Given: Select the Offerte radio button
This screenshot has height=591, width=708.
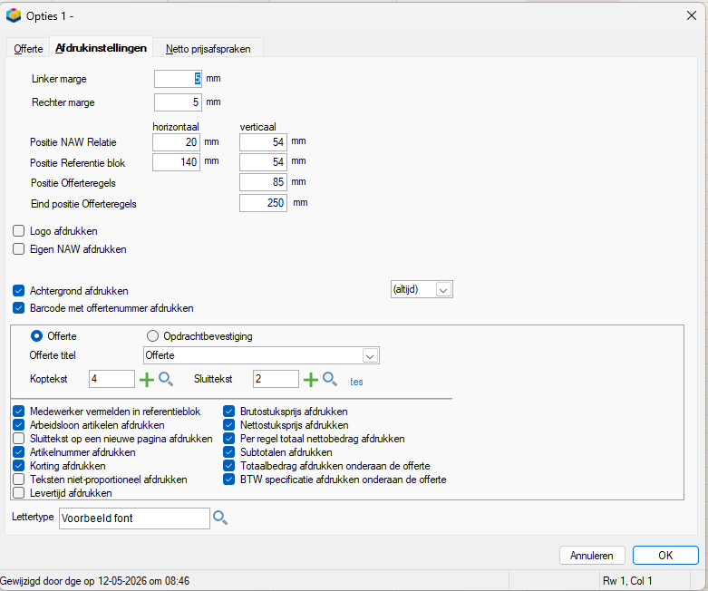Looking at the screenshot, I should [36, 336].
